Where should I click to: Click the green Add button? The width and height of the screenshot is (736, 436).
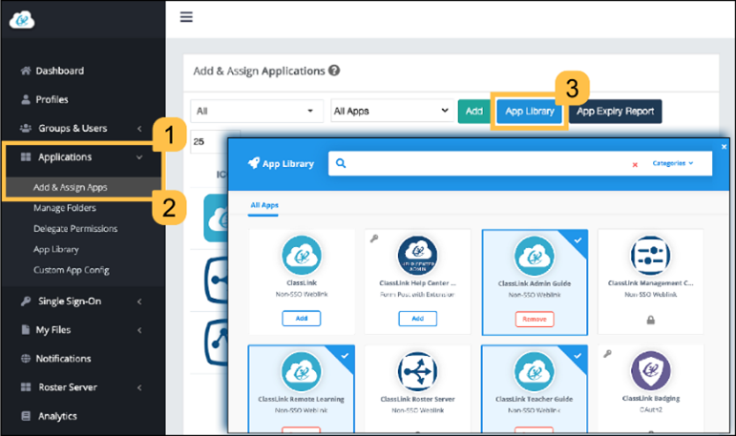(474, 112)
